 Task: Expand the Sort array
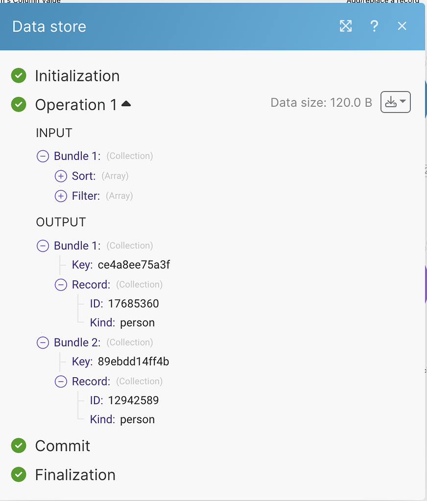61,176
